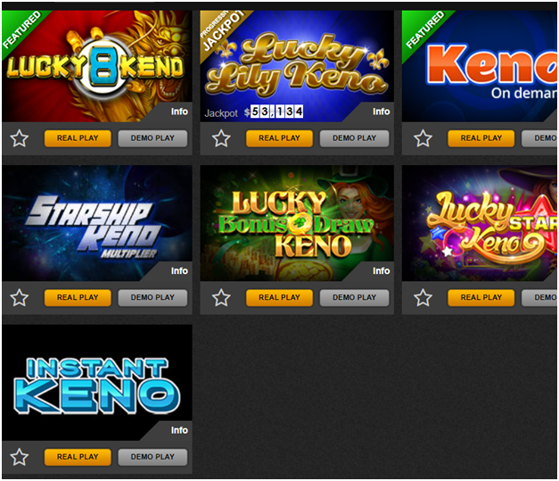Star the Instant Keno game

click(x=20, y=457)
